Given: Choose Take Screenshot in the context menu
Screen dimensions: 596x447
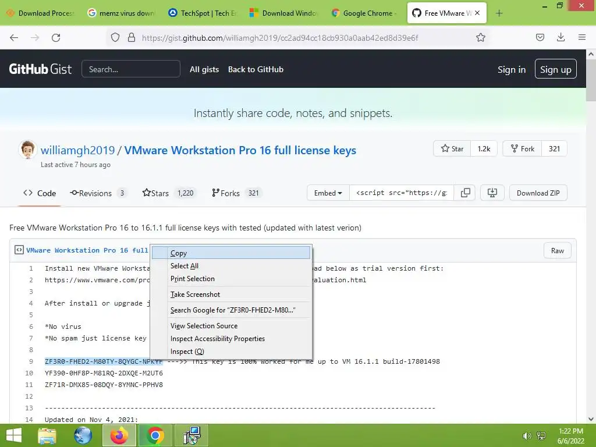Looking at the screenshot, I should click(x=231, y=294).
